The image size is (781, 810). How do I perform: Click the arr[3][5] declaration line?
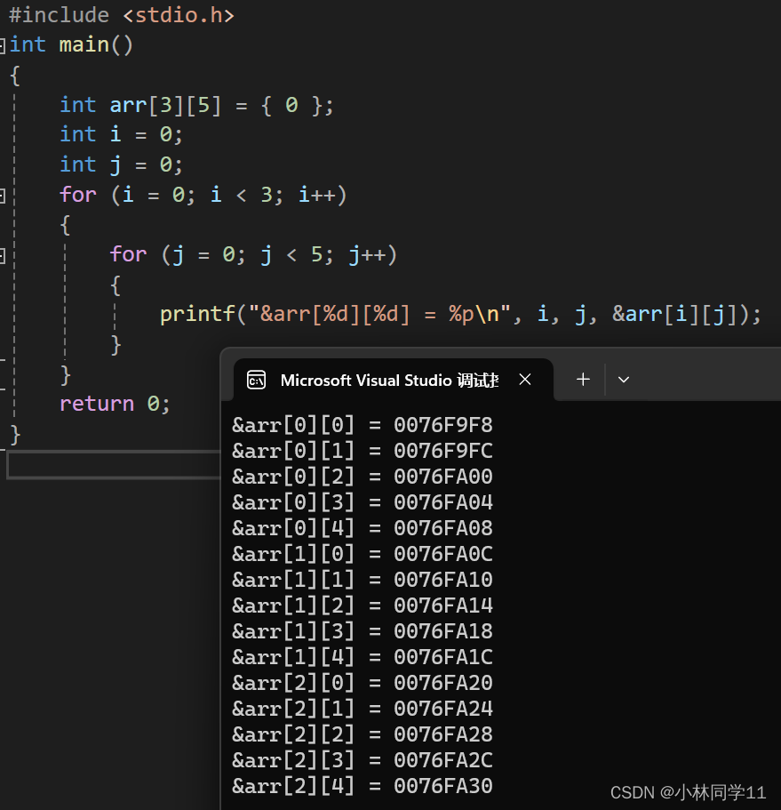[x=196, y=106]
